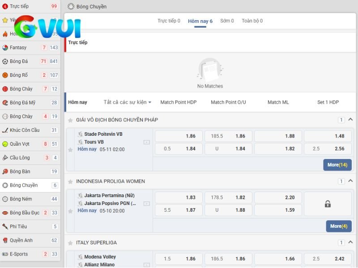This screenshot has height=268, width=358.
Task: Click the Quần Vợt tennis ball icon
Action: [x=5, y=144]
